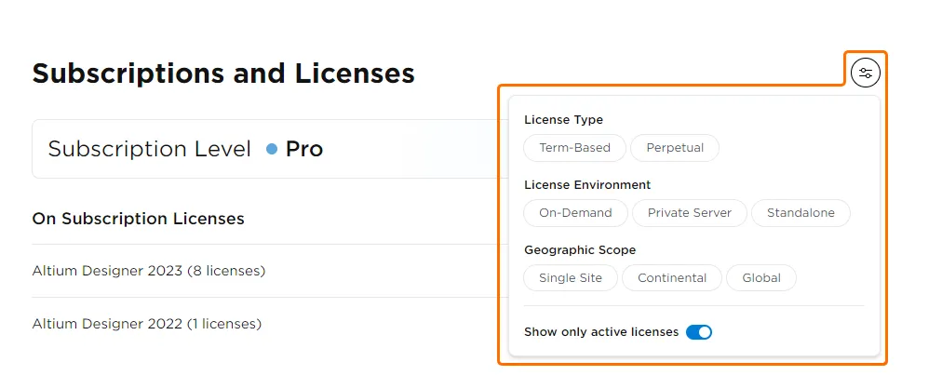The height and width of the screenshot is (375, 942).
Task: Pick the Global geographic scope chip
Action: (761, 278)
